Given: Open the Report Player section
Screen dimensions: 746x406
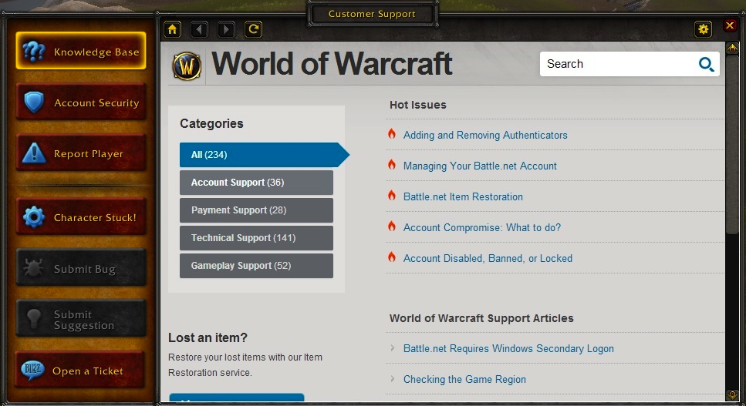Looking at the screenshot, I should coord(81,153).
